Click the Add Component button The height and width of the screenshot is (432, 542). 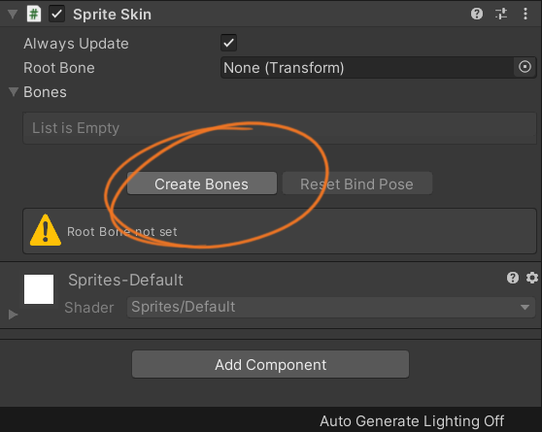pos(271,364)
